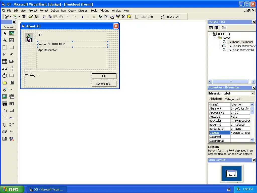Select the TextBox control tool
The height and width of the screenshot is (193, 257).
click(x=12, y=40)
